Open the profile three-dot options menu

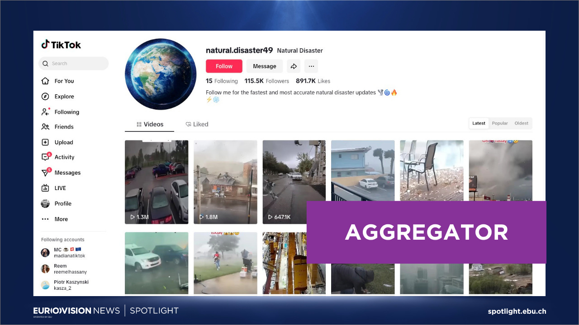311,66
